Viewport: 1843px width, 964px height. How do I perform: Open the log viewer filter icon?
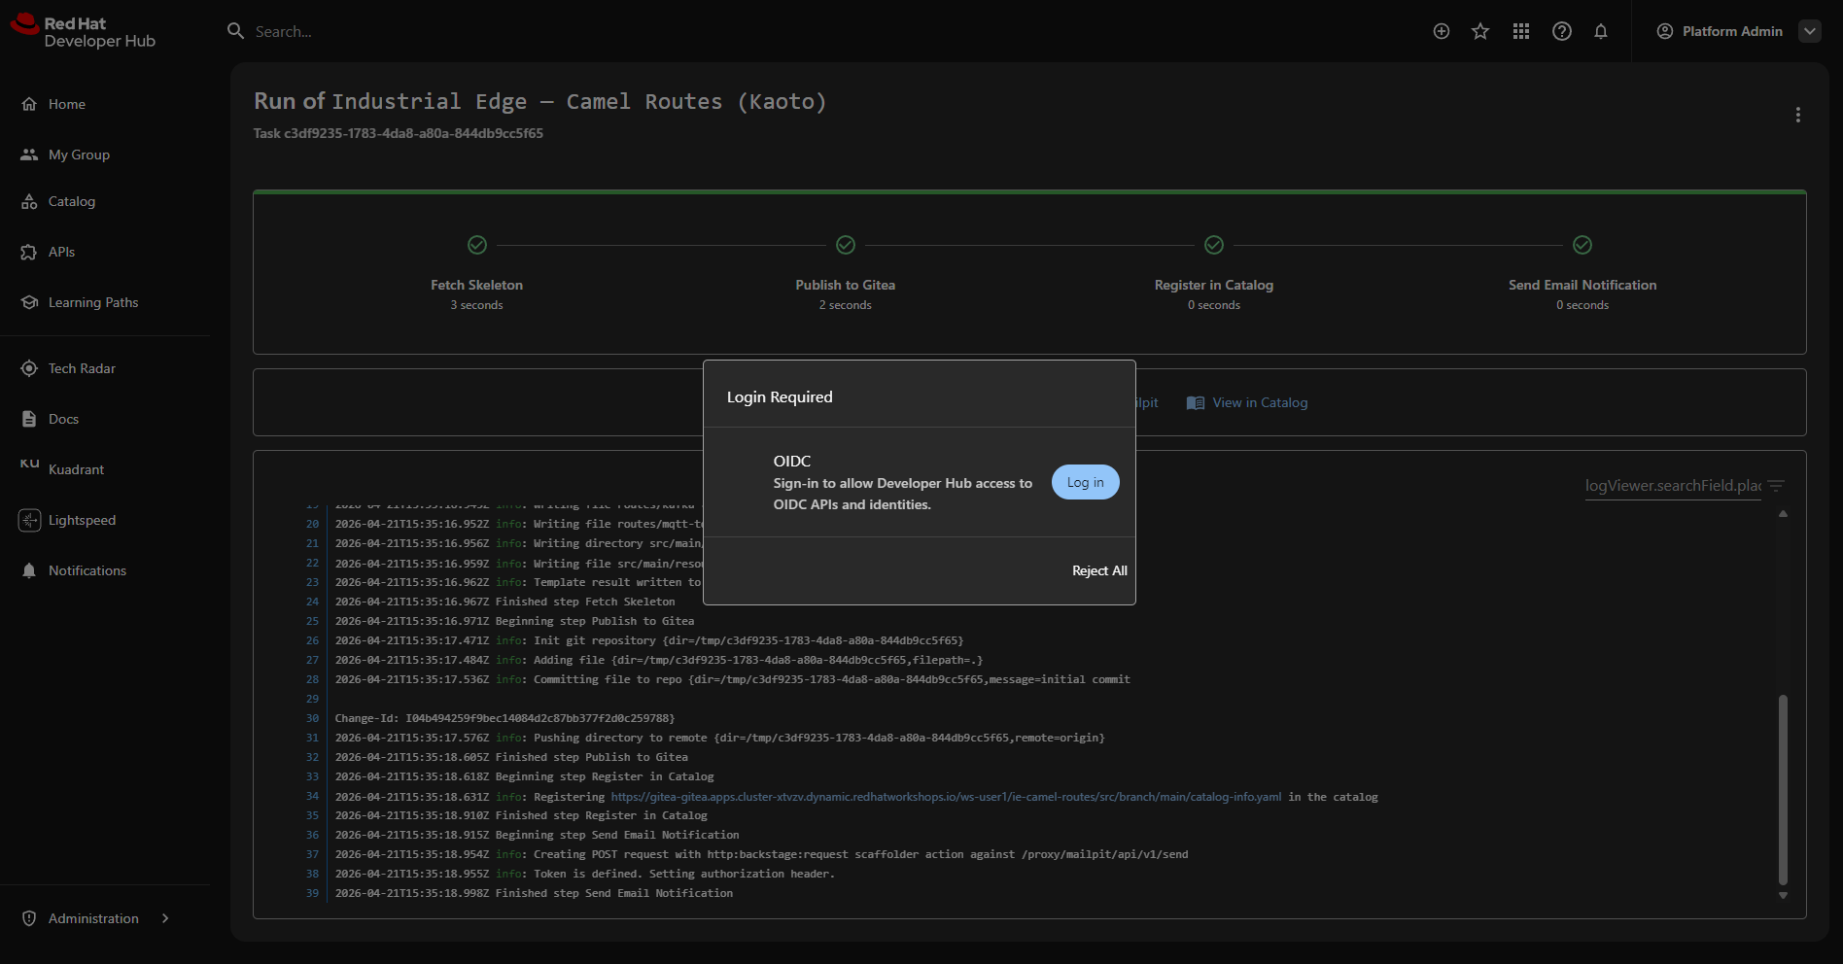pyautogui.click(x=1776, y=485)
